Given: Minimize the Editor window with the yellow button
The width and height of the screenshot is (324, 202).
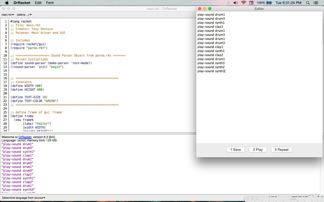Looking at the screenshot, I should (x=205, y=9).
